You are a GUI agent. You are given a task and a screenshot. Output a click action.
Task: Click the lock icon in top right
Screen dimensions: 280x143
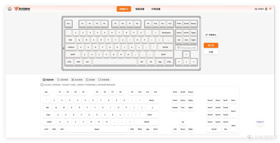pos(266,9)
